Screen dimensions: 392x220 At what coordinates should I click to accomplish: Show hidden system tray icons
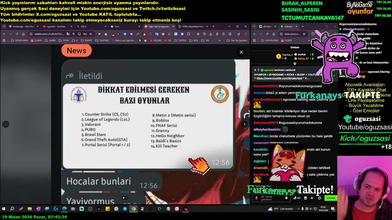(x=299, y=209)
